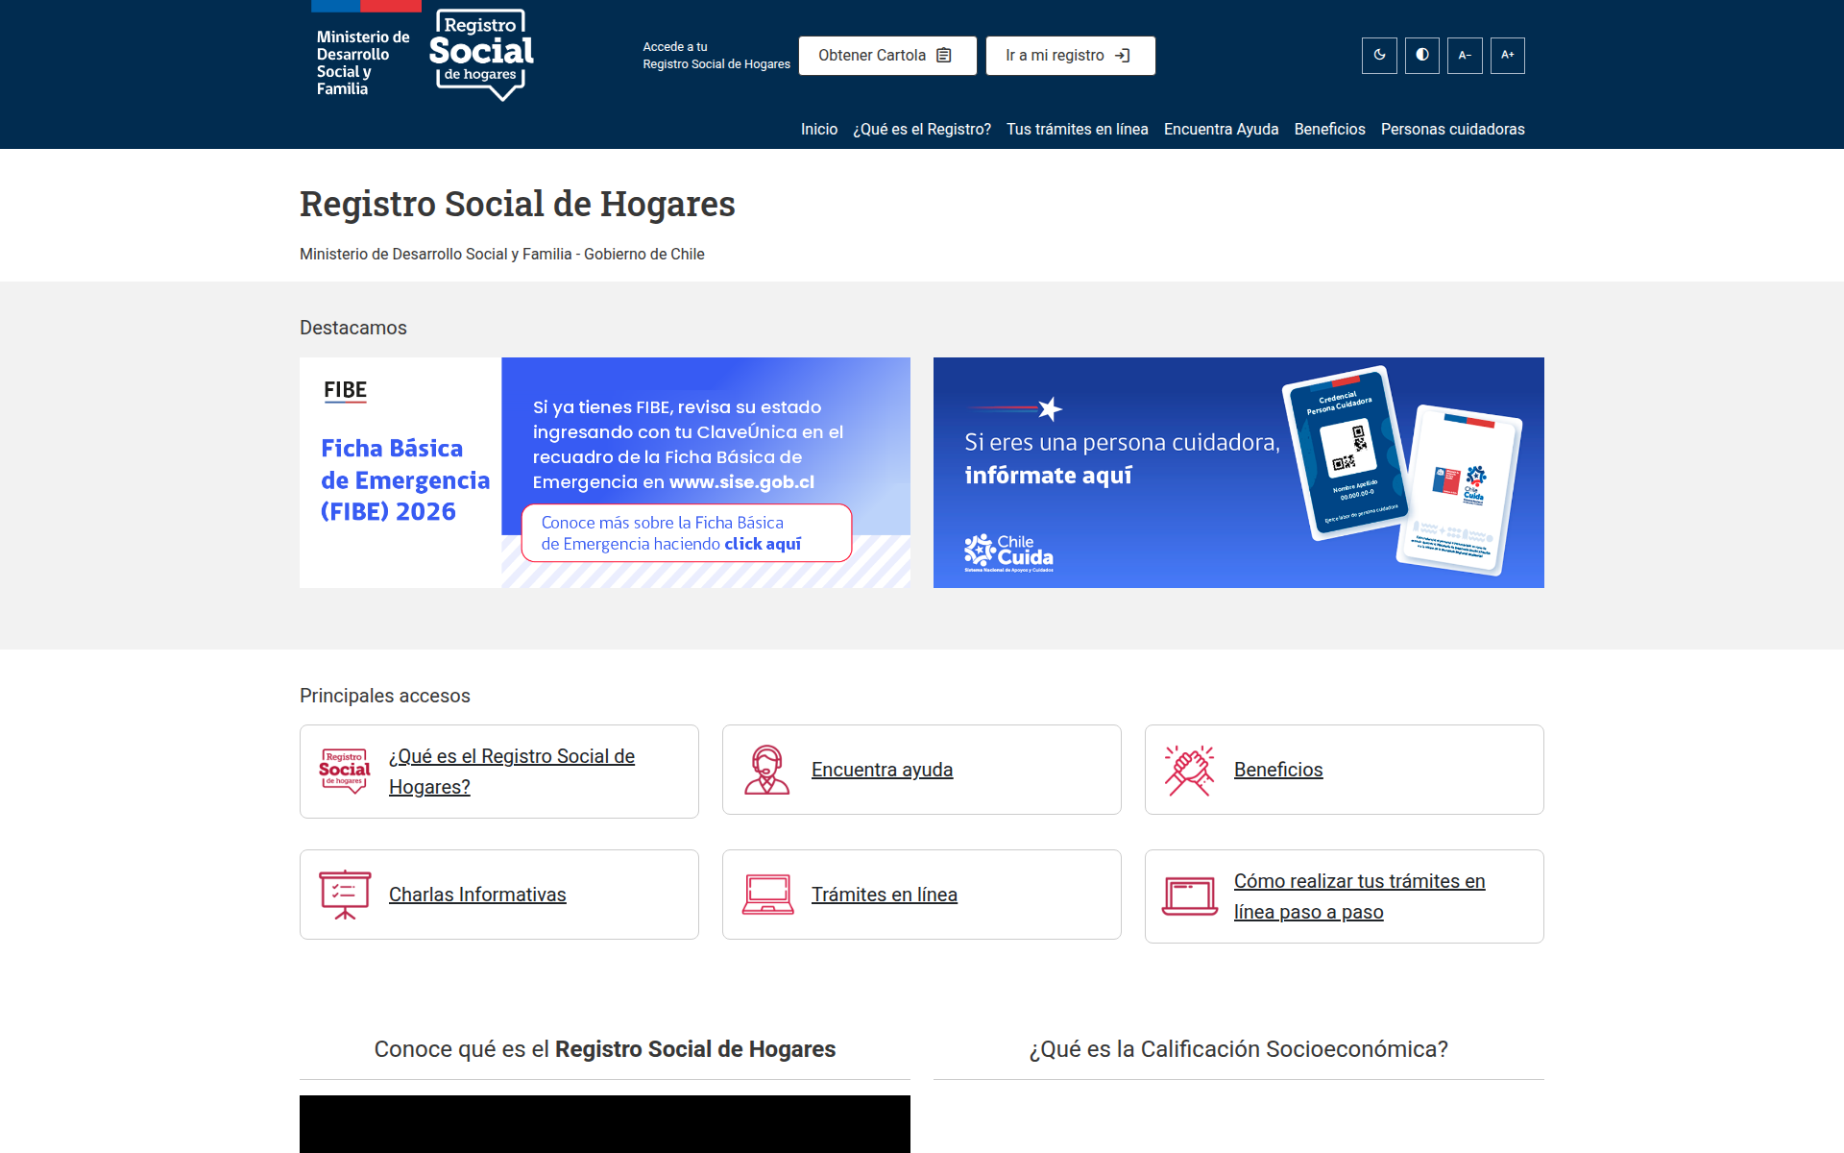Open Tus trámites en línea menu

tap(1078, 129)
